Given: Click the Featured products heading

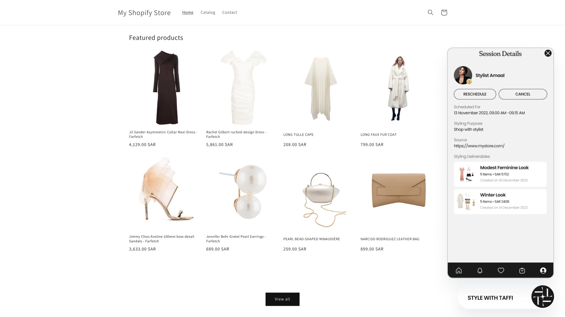Looking at the screenshot, I should (156, 38).
